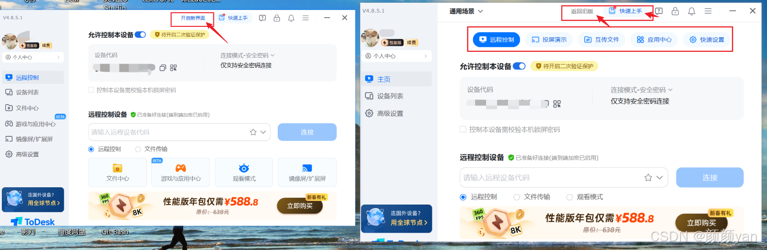Open 观看模式 card in the left window
Viewport: 767px width, 250px height.
pyautogui.click(x=244, y=172)
